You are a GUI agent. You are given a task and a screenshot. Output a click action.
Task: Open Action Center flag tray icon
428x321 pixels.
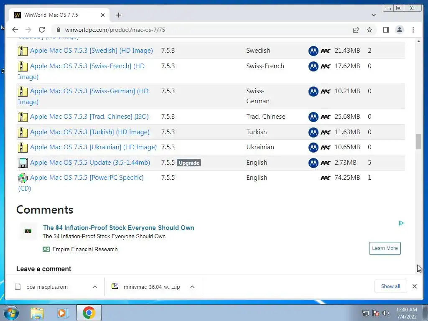pyautogui.click(x=376, y=313)
